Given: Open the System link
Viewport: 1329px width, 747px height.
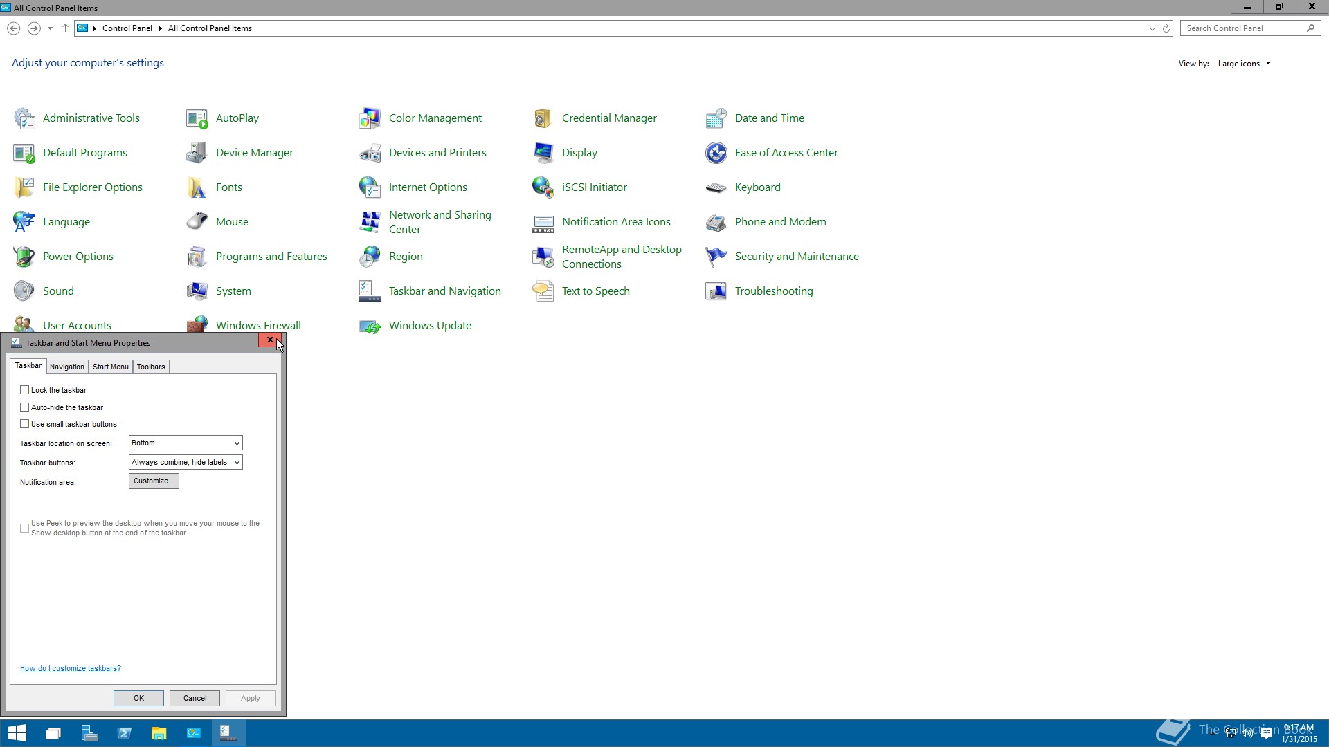Looking at the screenshot, I should pyautogui.click(x=233, y=291).
